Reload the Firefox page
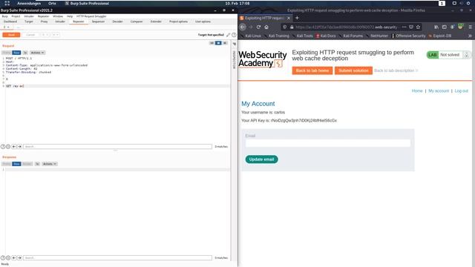The width and height of the screenshot is (475, 267). point(258,27)
